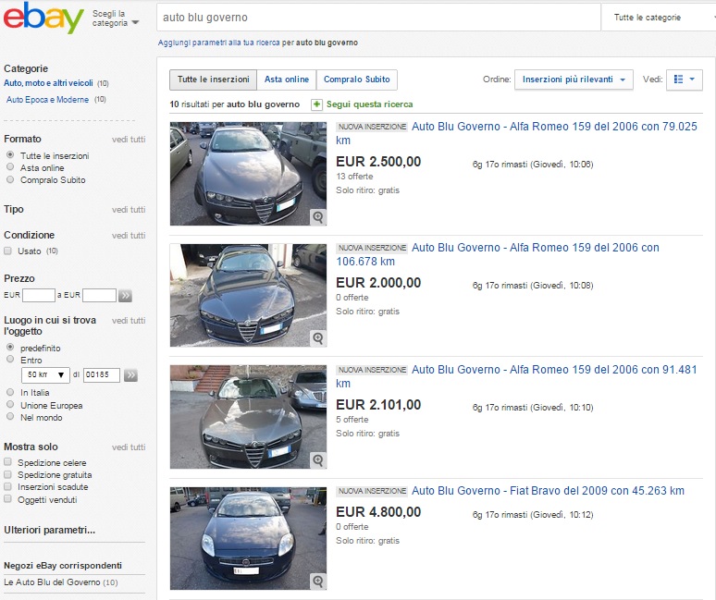716x600 pixels.
Task: Enable Spedizione gratuita filter
Action: [x=8, y=474]
